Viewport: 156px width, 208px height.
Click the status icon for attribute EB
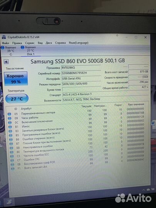coord(12,164)
